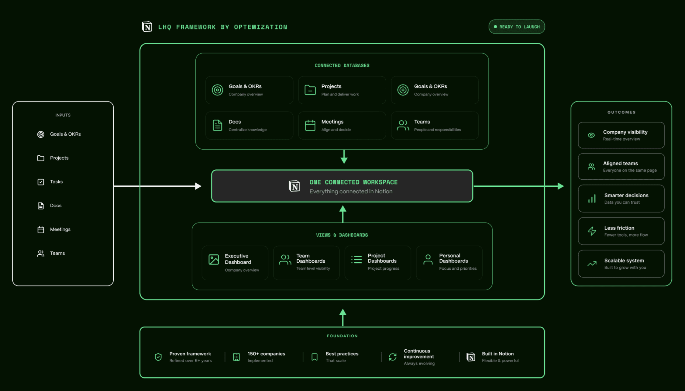Viewport: 685px width, 391px height.
Task: Select the 'Fewer tools, more flow' text
Action: coord(626,235)
